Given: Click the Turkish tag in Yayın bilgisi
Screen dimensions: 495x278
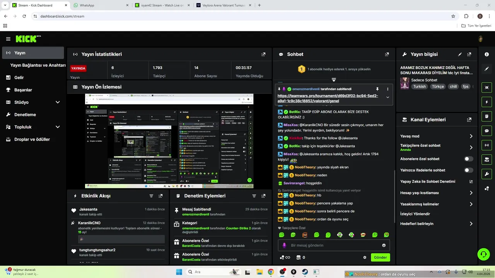Looking at the screenshot, I should click(419, 86).
